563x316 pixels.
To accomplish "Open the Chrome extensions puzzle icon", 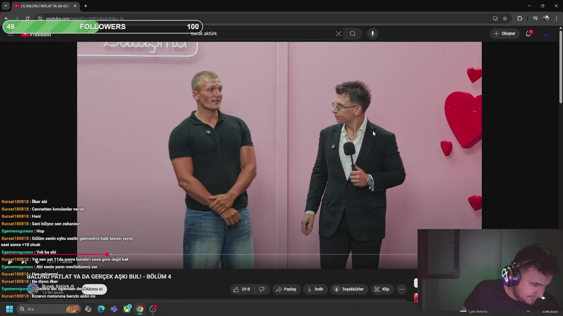I will (520, 18).
